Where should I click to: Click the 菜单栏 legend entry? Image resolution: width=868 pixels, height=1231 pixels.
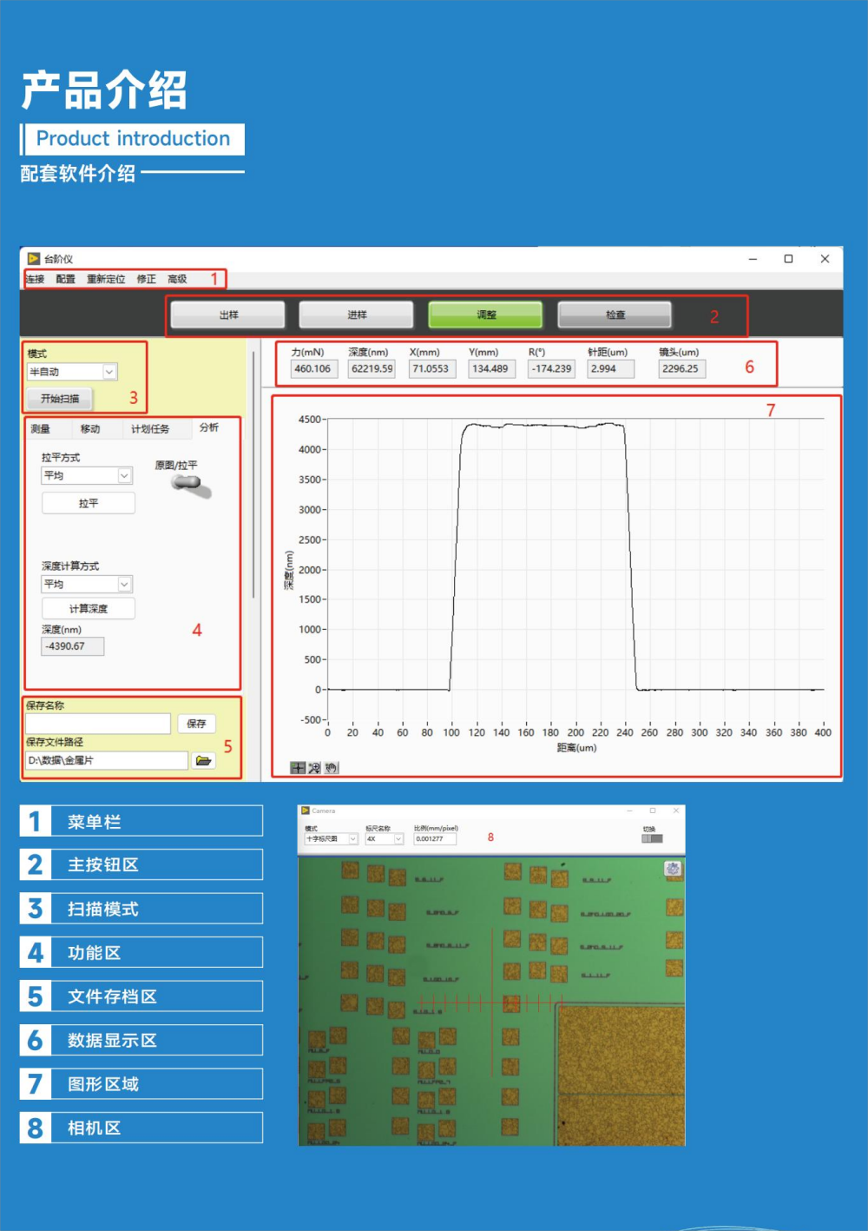pos(141,821)
